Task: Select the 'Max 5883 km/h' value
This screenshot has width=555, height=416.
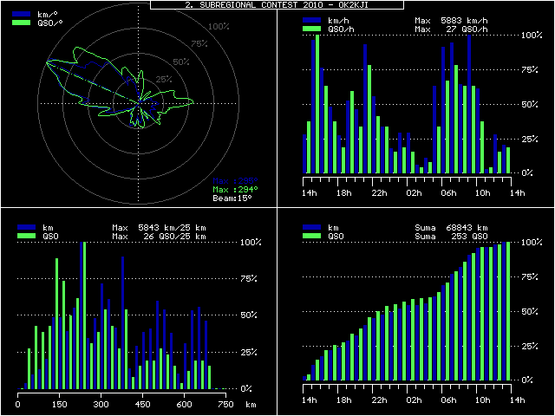Action: [451, 21]
